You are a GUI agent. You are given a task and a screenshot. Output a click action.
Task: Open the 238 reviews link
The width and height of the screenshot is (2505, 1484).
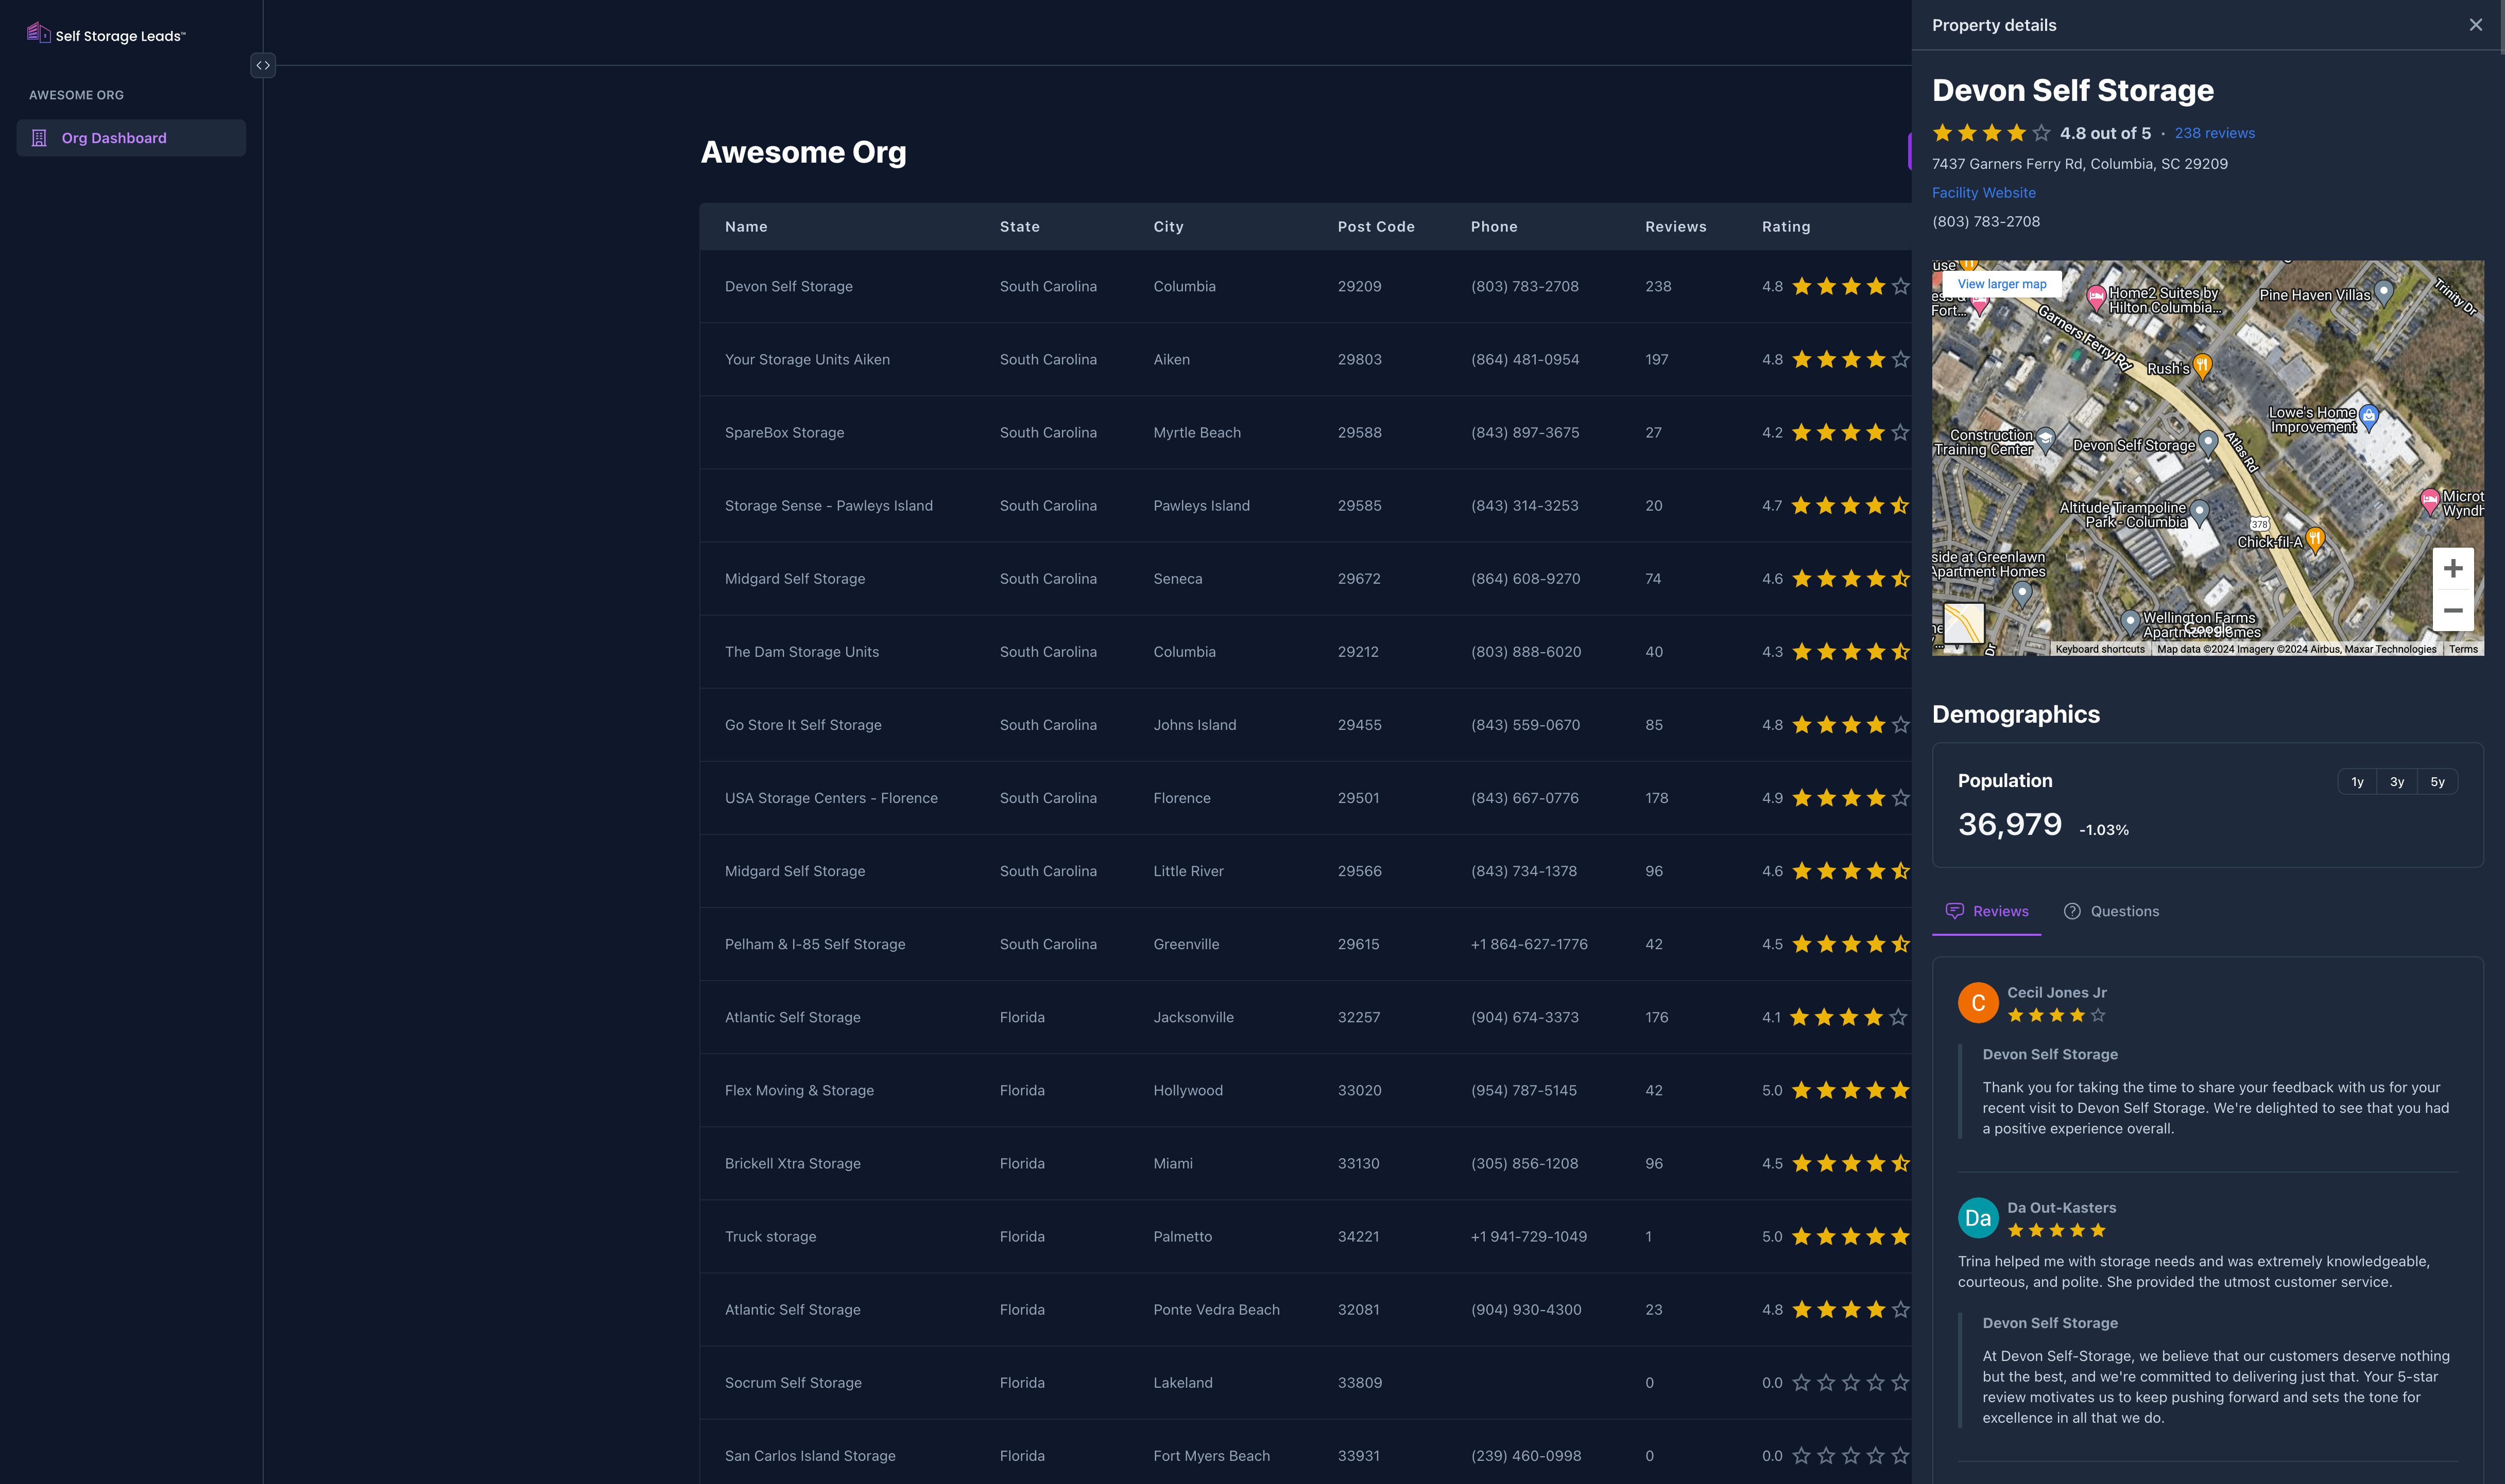2214,133
